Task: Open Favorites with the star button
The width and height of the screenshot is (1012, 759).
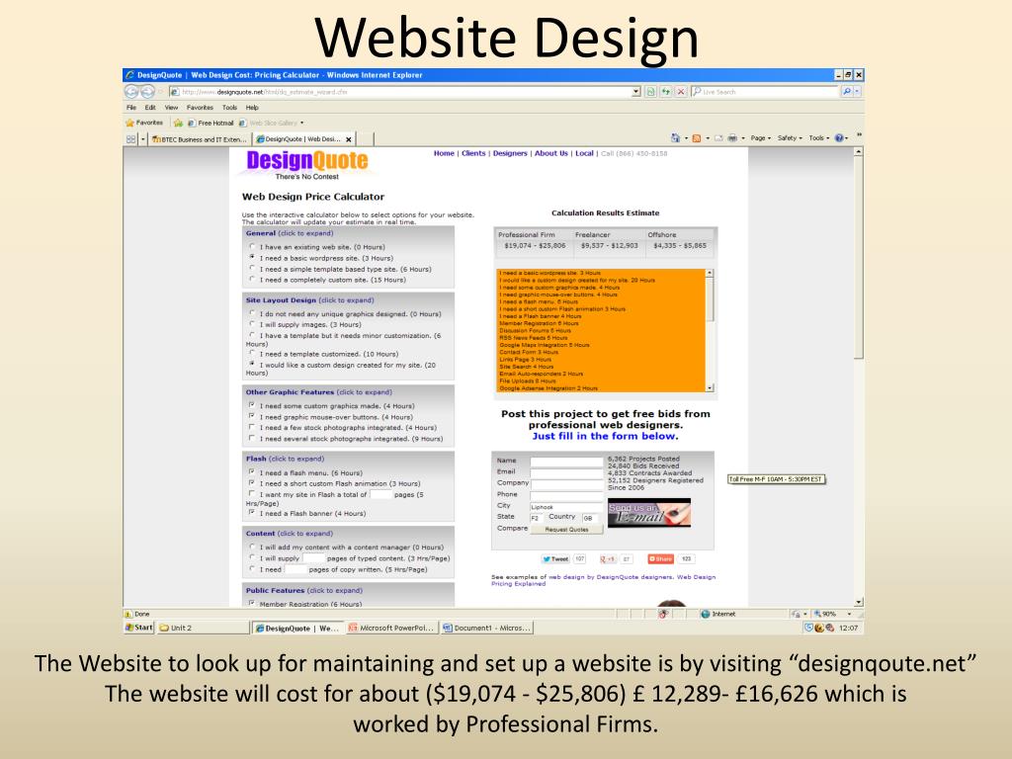Action: (x=144, y=123)
